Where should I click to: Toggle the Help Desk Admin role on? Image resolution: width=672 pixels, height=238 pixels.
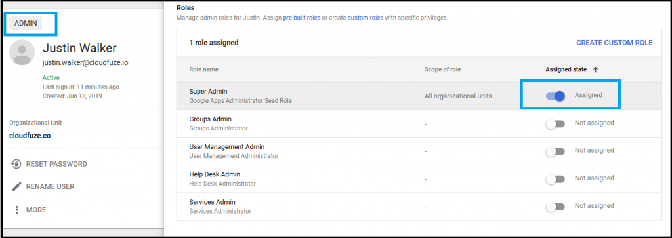point(555,179)
